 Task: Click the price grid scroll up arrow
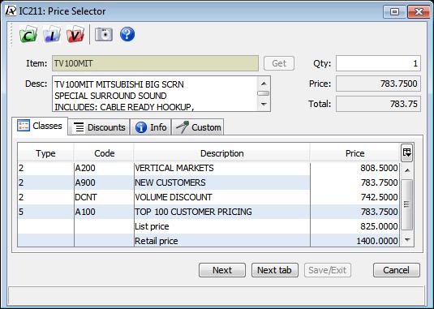pos(407,170)
